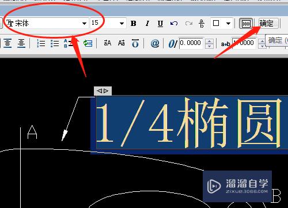
Task: Toggle the ruler display button
Action: 246,24
